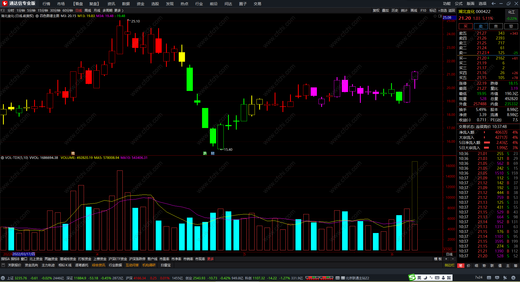This screenshot has height=282, width=520.
Task: Click the monitor icon in status bar
Action: point(497,278)
